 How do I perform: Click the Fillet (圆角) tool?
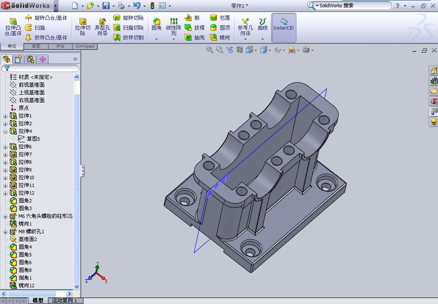point(156,24)
